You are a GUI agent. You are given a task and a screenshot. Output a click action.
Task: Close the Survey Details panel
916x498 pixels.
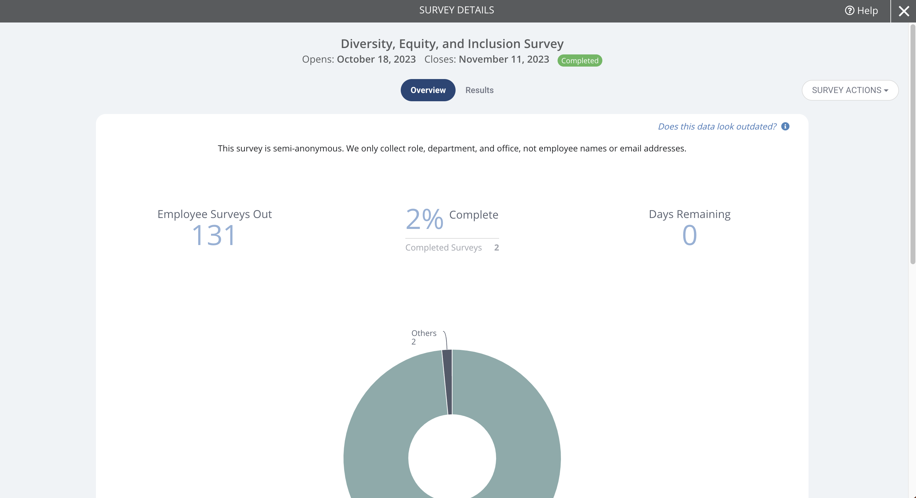pyautogui.click(x=904, y=11)
